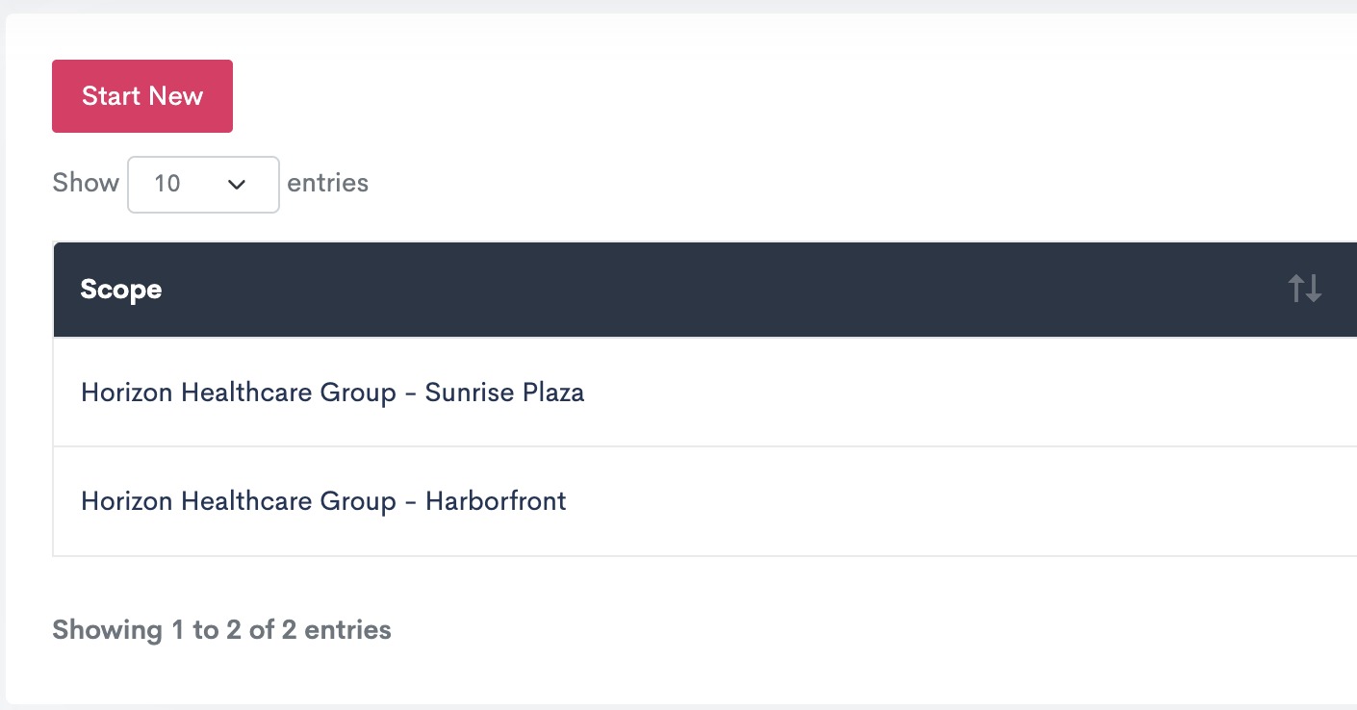
Task: Click the chevron arrow in the entries selector
Action: pyautogui.click(x=237, y=184)
